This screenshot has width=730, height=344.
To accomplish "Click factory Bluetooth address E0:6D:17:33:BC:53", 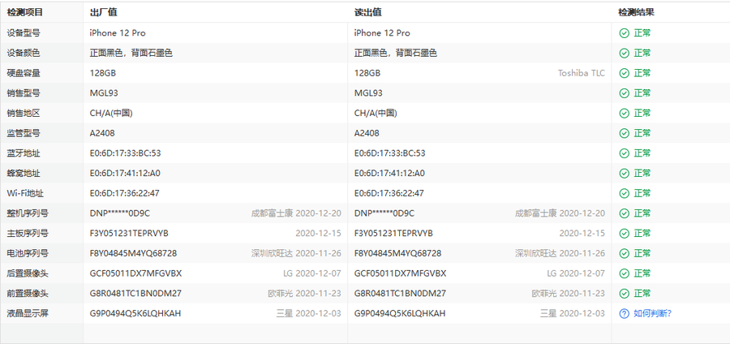I will pyautogui.click(x=125, y=153).
